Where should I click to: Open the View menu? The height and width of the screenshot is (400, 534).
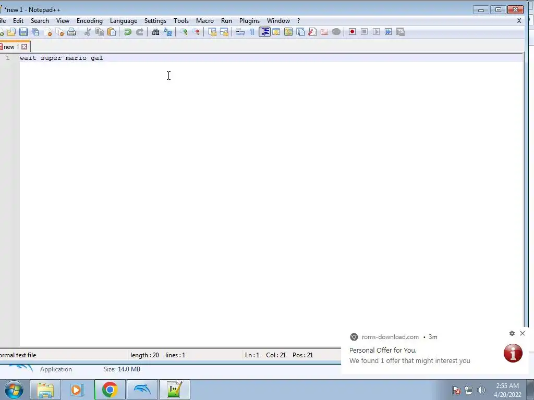tap(63, 21)
